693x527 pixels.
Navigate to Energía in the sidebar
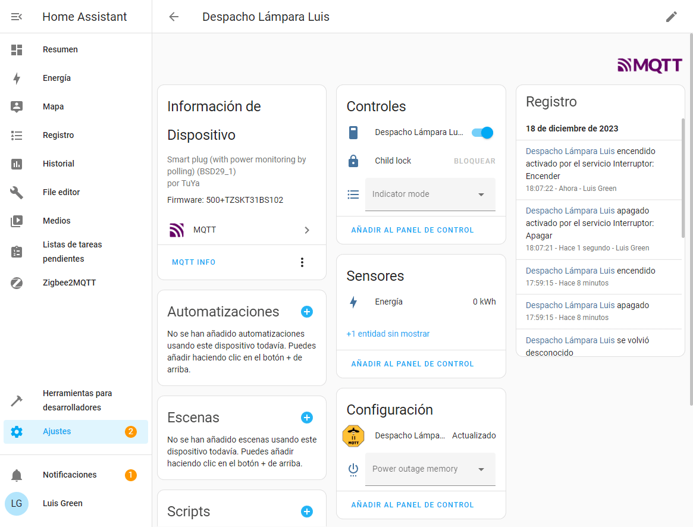coord(57,79)
